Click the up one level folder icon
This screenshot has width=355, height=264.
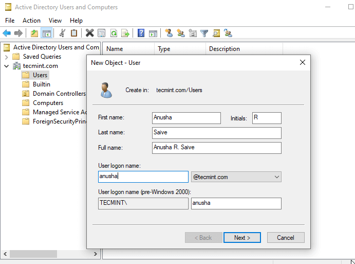point(34,33)
